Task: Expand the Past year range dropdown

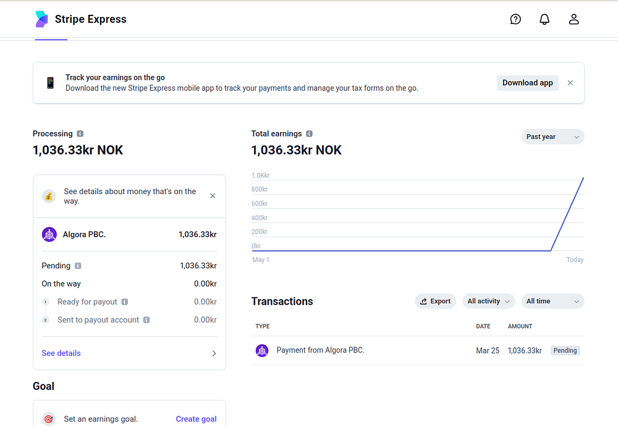Action: pos(552,137)
